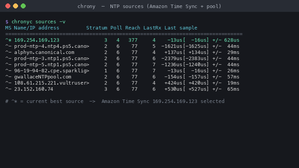Select the 'Stratum' column header
The image size is (299, 168).
coord(97,28)
